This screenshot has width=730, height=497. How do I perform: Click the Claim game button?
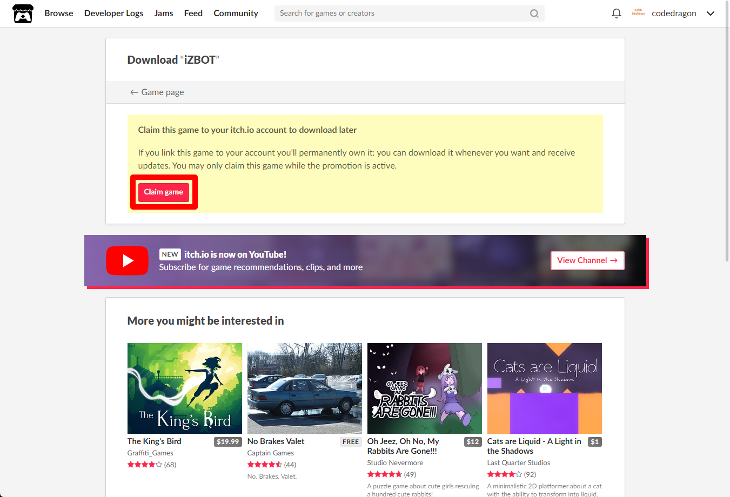(163, 192)
